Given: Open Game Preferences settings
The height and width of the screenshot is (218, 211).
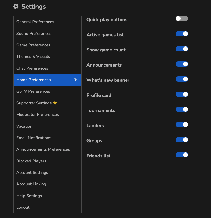Looking at the screenshot, I should point(33,45).
